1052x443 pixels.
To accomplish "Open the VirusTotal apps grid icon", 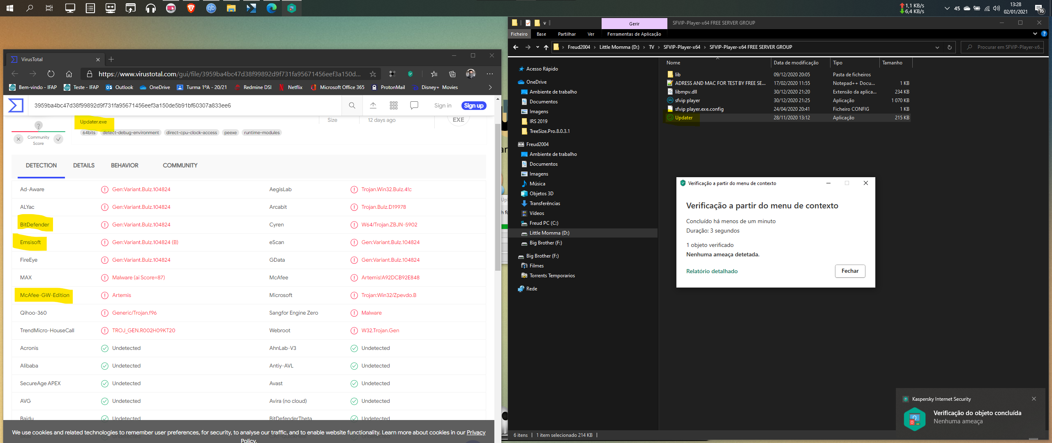I will coord(393,106).
